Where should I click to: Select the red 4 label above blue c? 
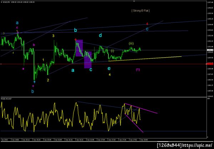tap(147, 24)
